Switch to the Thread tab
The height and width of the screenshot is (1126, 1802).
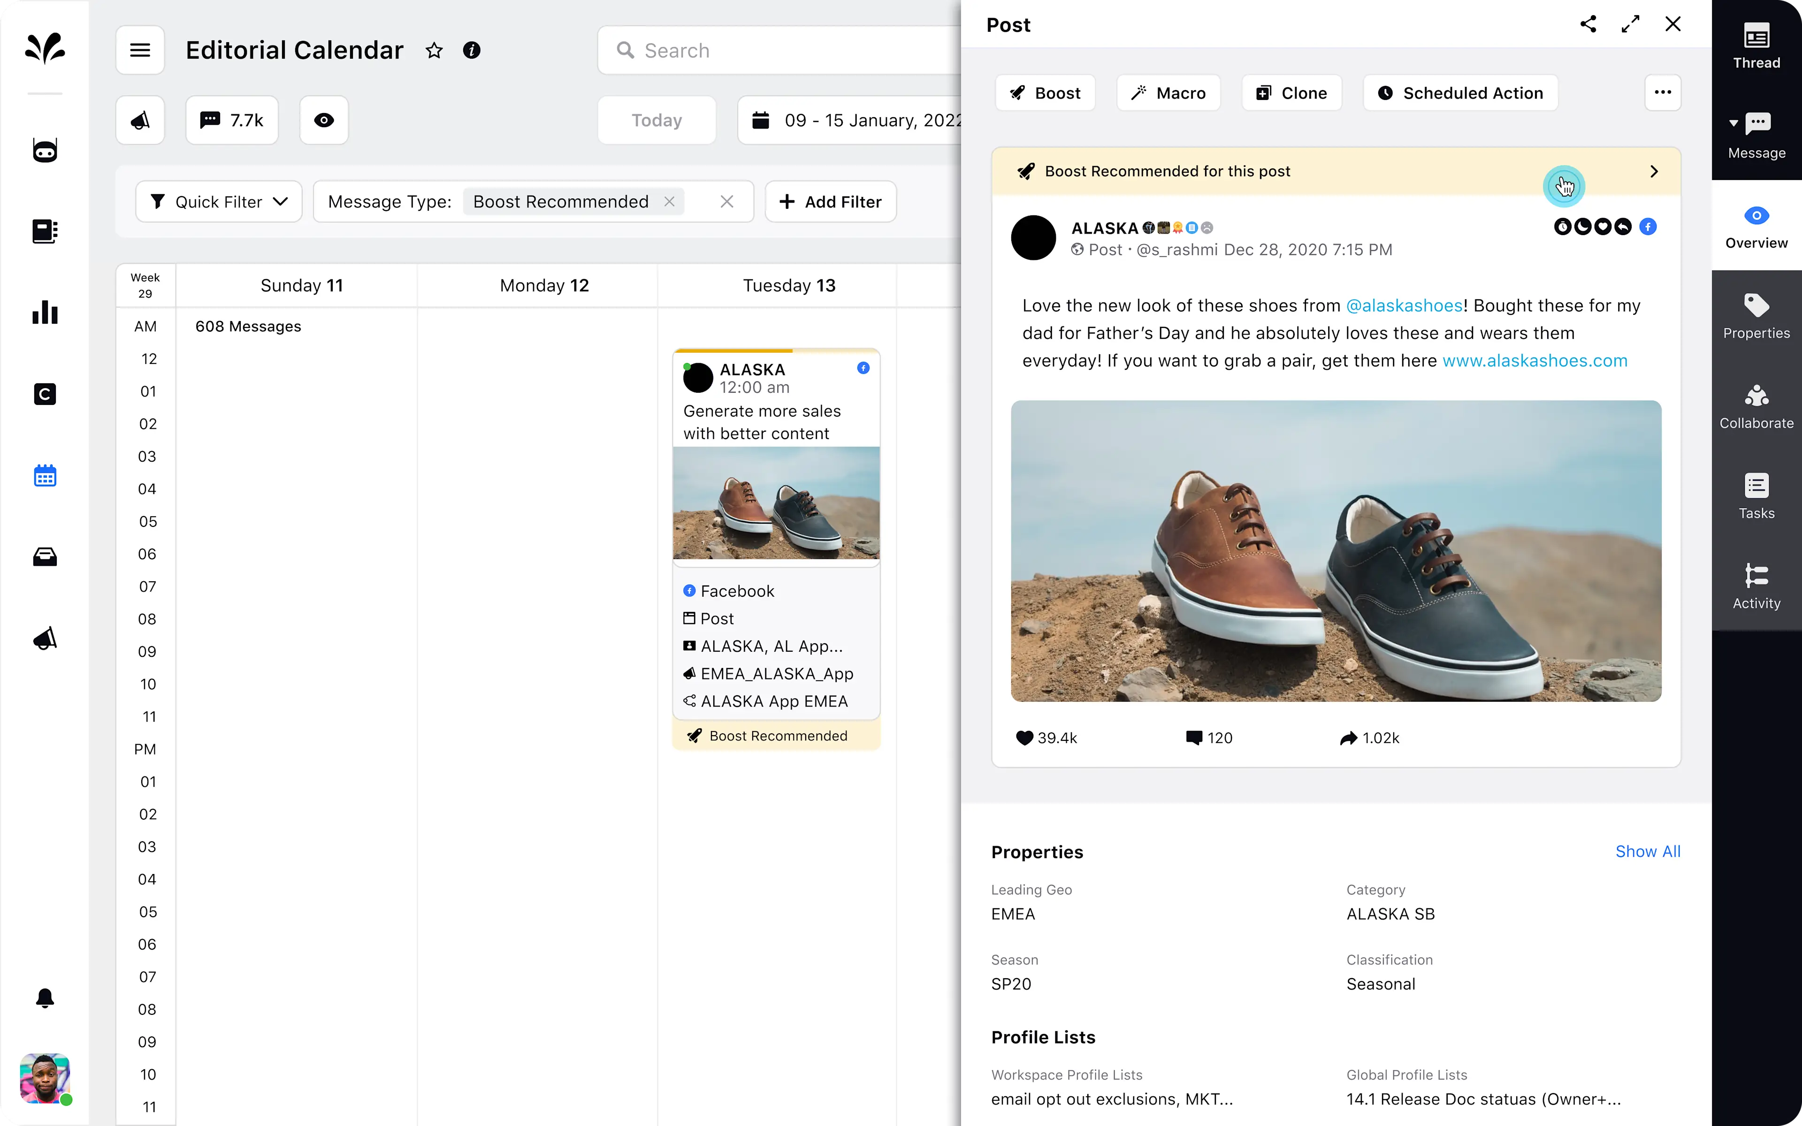1756,47
